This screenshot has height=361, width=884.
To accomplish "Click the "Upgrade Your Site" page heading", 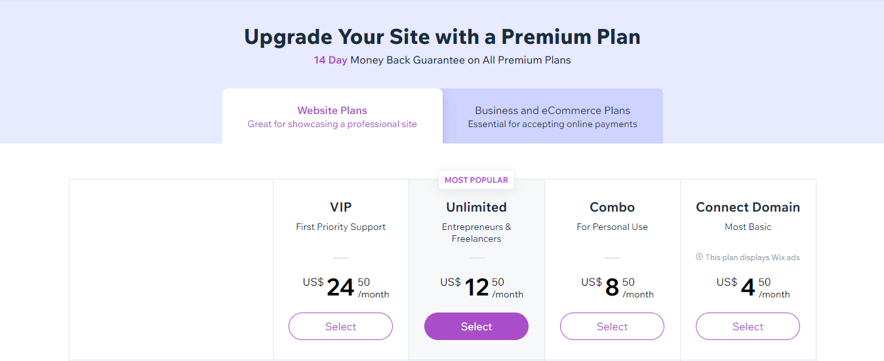I will [x=442, y=37].
